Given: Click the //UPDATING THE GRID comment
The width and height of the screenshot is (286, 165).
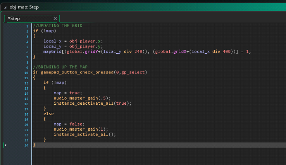Looking at the screenshot, I should click(58, 26).
